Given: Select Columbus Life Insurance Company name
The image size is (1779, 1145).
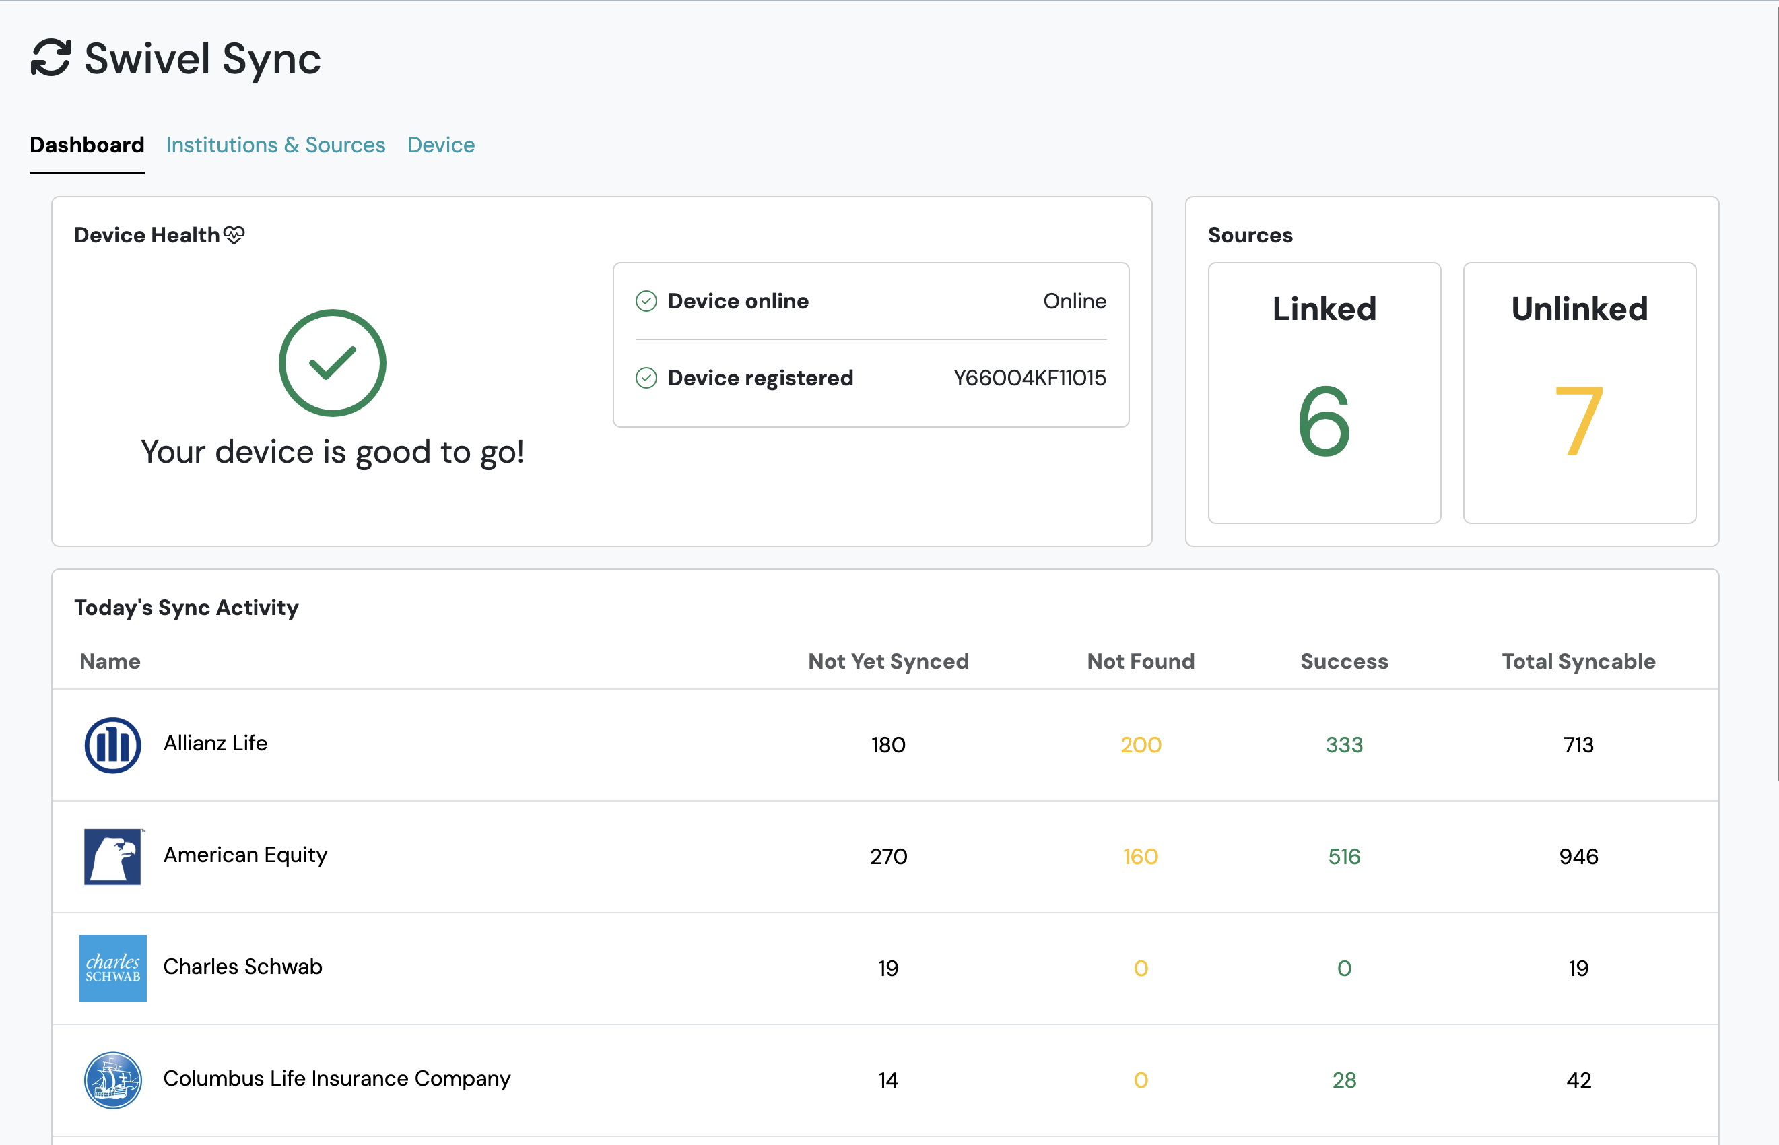Looking at the screenshot, I should 337,1079.
